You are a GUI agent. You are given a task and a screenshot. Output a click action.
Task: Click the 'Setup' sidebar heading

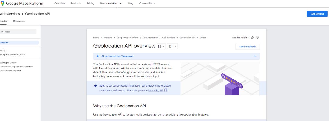click(x=2, y=50)
